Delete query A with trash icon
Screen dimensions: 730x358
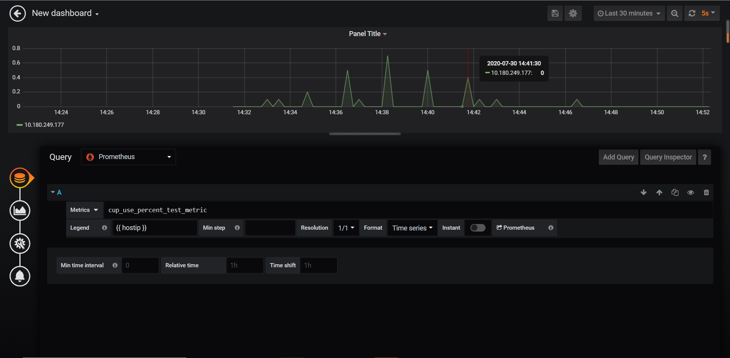[x=706, y=192]
